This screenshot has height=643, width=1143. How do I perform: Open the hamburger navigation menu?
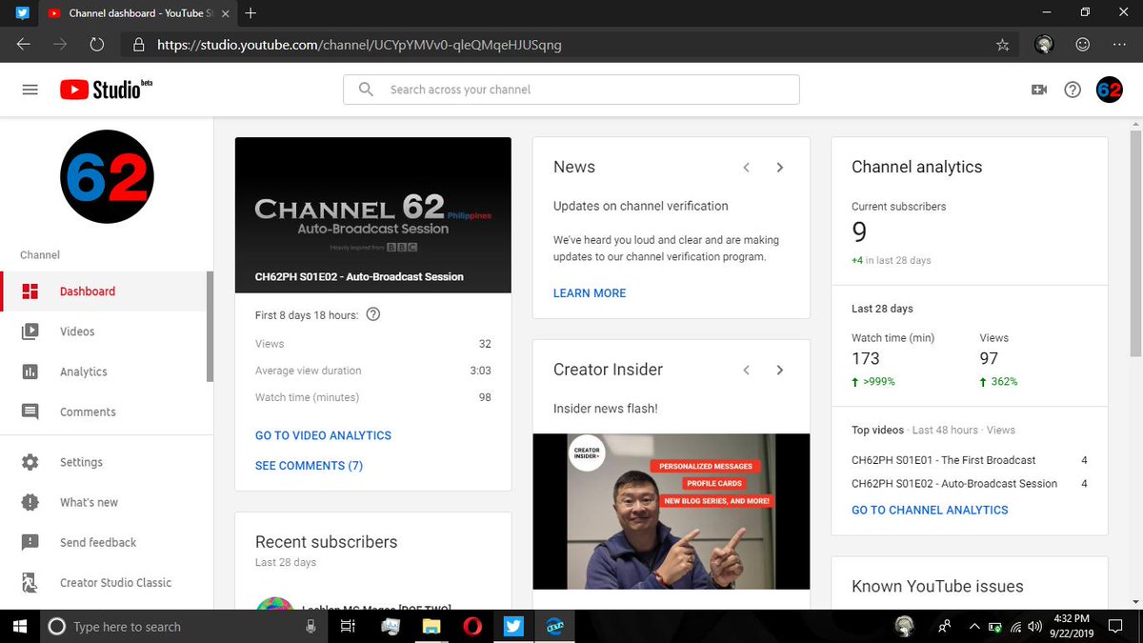30,90
